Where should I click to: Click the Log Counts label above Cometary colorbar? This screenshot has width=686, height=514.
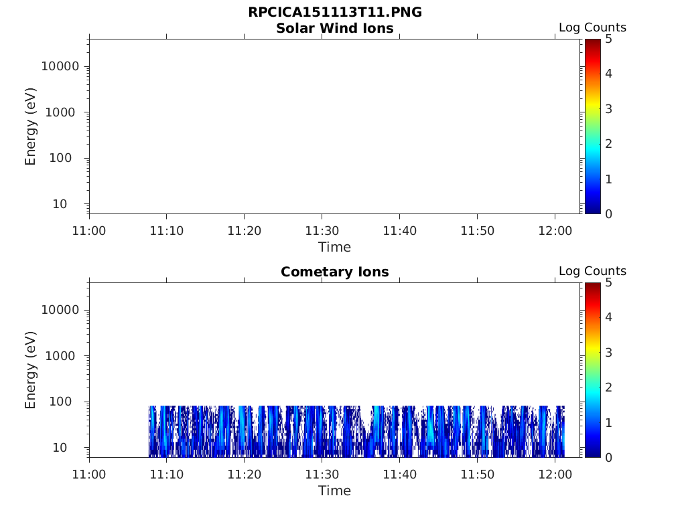tap(592, 271)
